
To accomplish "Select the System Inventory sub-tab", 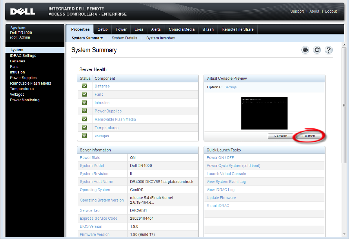I will (161, 38).
